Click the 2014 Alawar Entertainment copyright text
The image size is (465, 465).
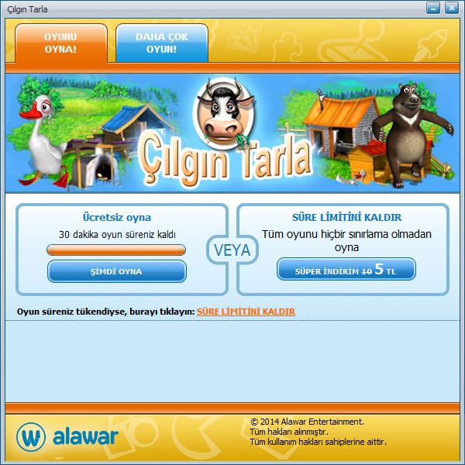[307, 422]
